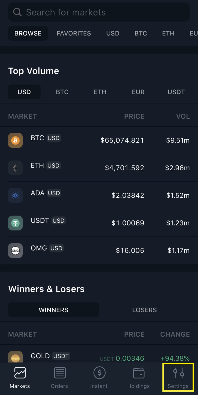Open the Markets chart icon
The image size is (198, 395).
(20, 373)
